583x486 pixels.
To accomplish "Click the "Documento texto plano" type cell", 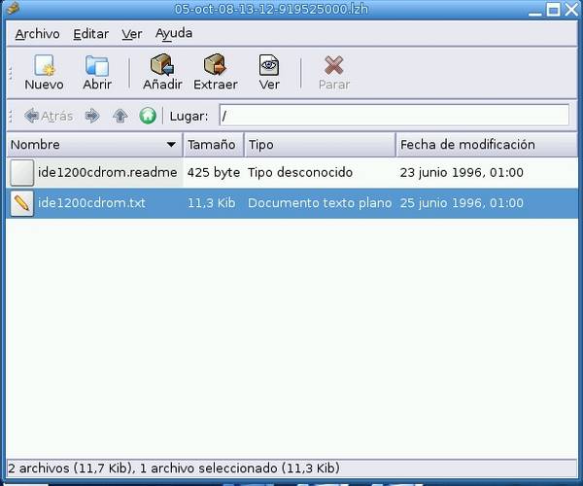I will pyautogui.click(x=320, y=203).
